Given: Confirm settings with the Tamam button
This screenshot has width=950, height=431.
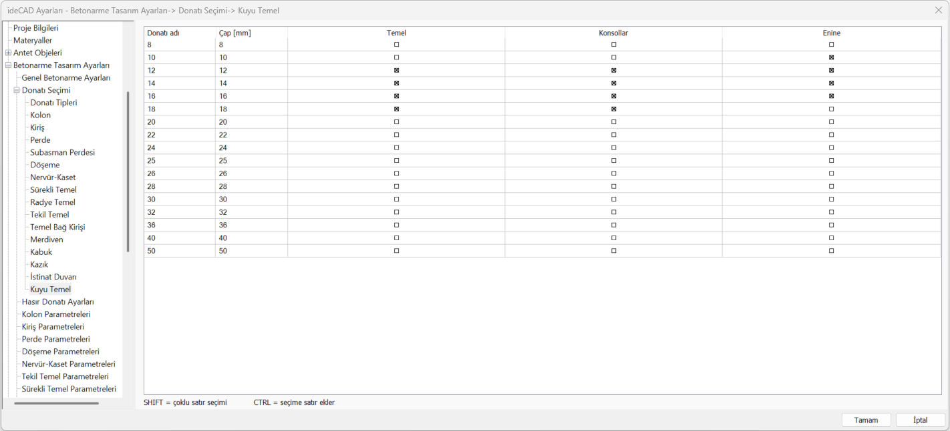Looking at the screenshot, I should [866, 420].
